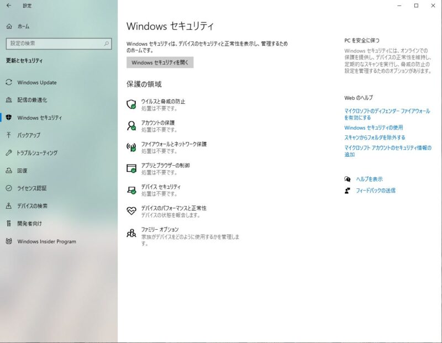The image size is (442, 343).
Task: Click the 開発者向け tools icon
Action: point(9,224)
